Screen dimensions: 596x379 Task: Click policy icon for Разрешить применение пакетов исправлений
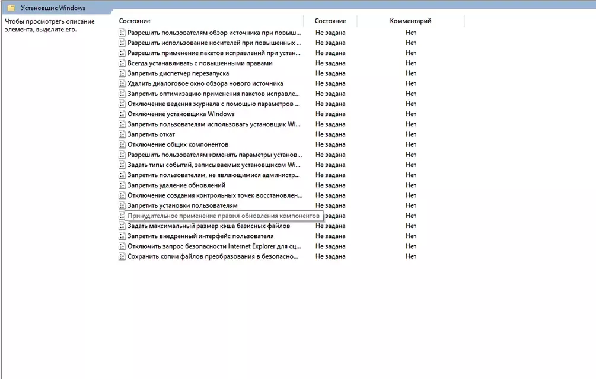(x=122, y=53)
